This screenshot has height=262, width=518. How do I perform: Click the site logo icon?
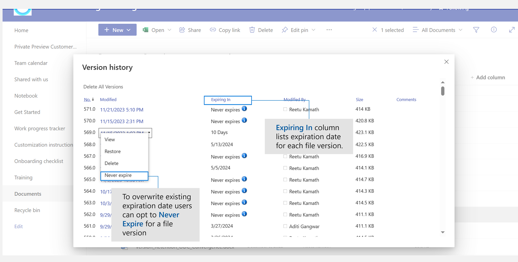[x=23, y=12]
